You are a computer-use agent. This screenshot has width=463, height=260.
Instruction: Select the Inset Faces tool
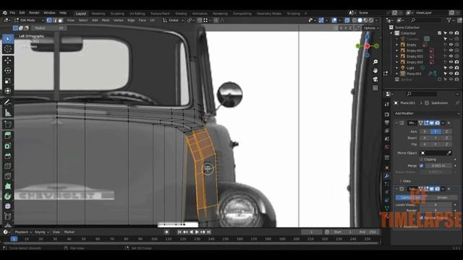8,146
